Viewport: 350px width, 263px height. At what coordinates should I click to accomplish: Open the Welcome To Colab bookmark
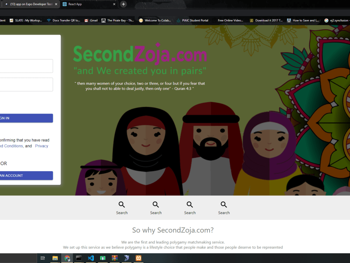155,20
